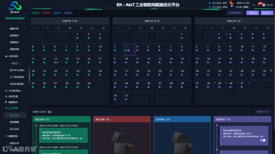This screenshot has height=154, width=275.
Task: Open 运行记录 menu item
Action: [14, 129]
